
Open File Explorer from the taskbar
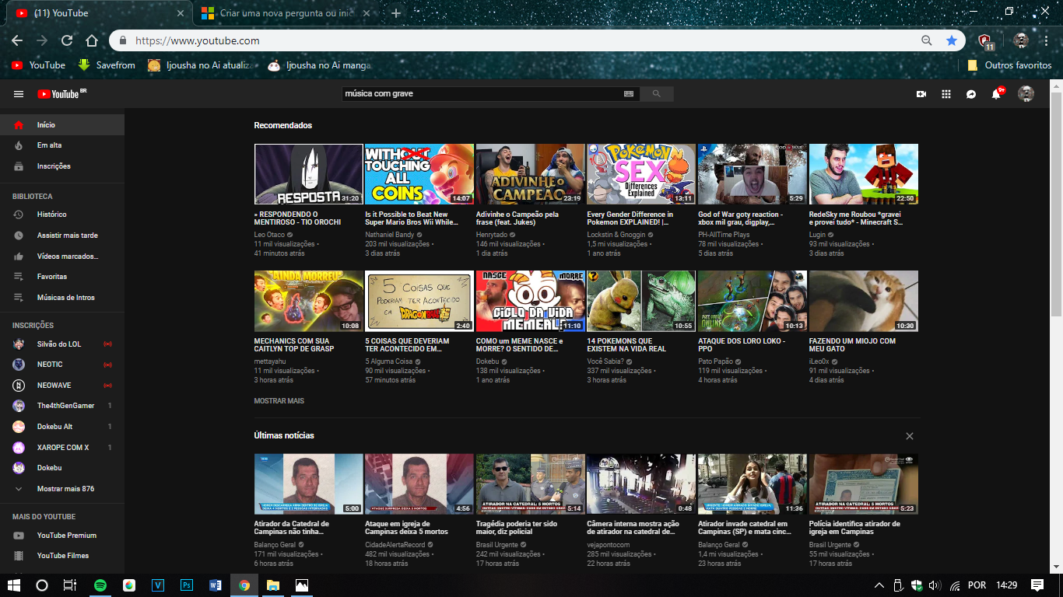273,585
